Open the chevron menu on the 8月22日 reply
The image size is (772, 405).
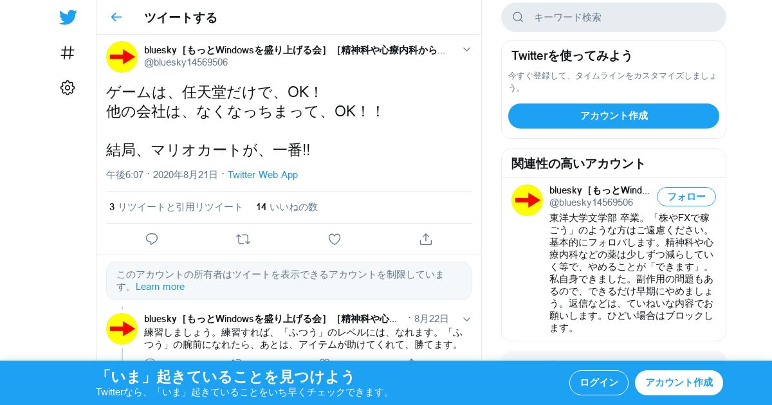coord(467,319)
